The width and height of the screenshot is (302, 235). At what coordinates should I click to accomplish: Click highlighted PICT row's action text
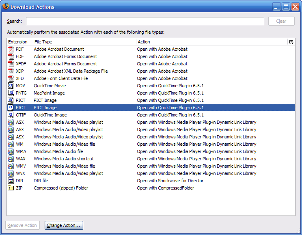tap(170, 108)
